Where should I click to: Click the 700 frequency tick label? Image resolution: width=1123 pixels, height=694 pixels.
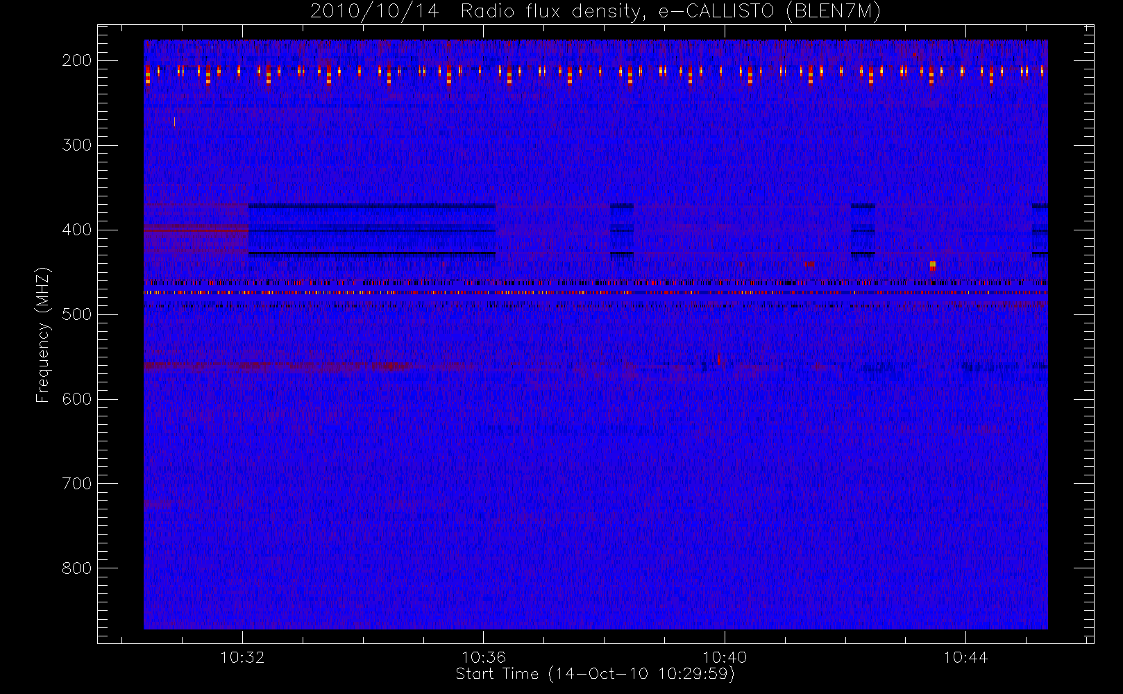pos(77,484)
